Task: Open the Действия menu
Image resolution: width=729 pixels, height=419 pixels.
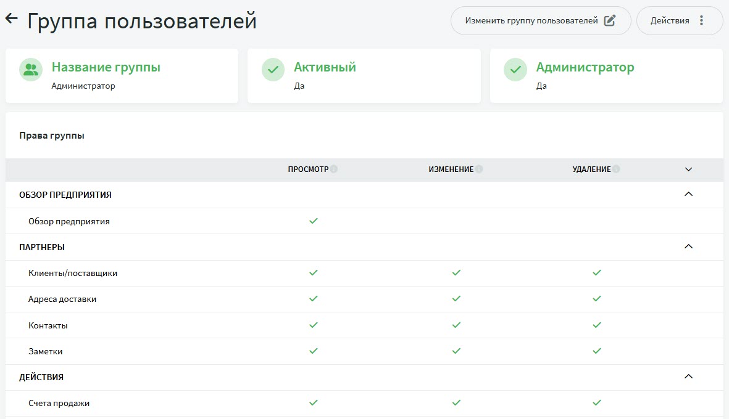Action: [679, 21]
